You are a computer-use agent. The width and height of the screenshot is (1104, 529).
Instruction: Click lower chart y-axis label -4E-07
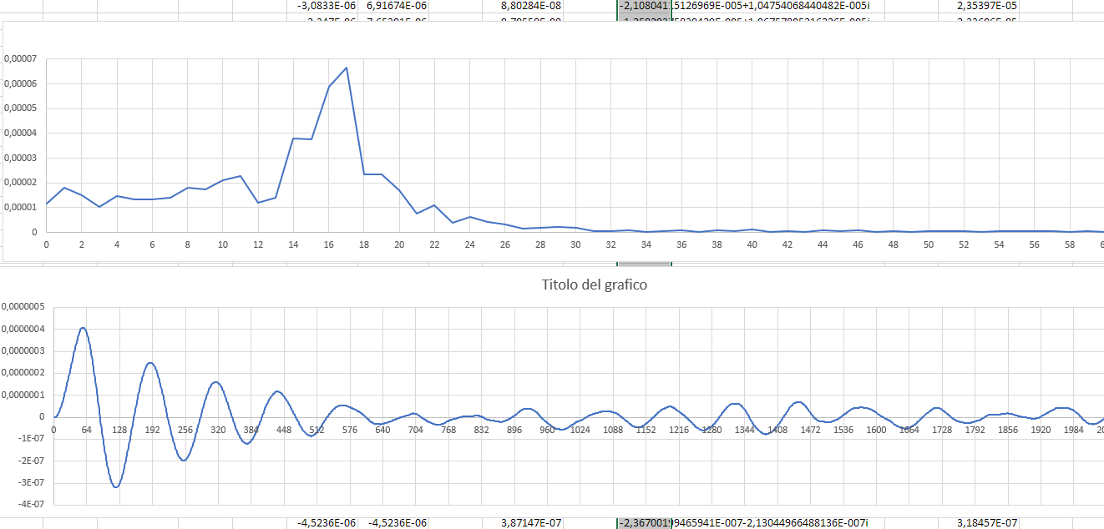pyautogui.click(x=29, y=505)
